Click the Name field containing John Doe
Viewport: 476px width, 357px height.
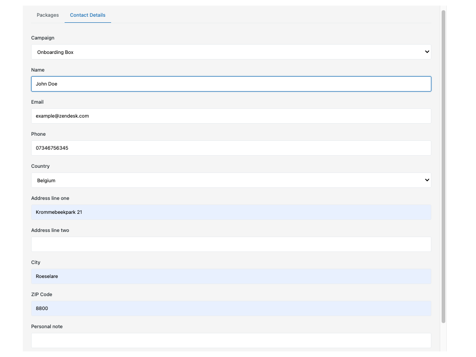click(231, 84)
